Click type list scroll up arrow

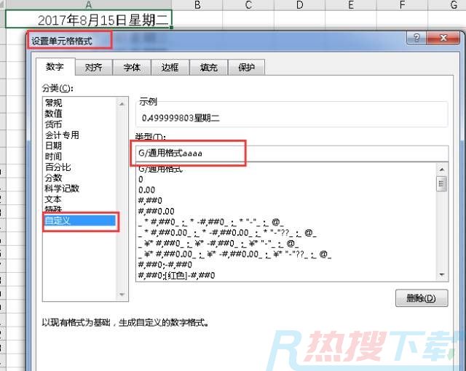click(x=442, y=169)
